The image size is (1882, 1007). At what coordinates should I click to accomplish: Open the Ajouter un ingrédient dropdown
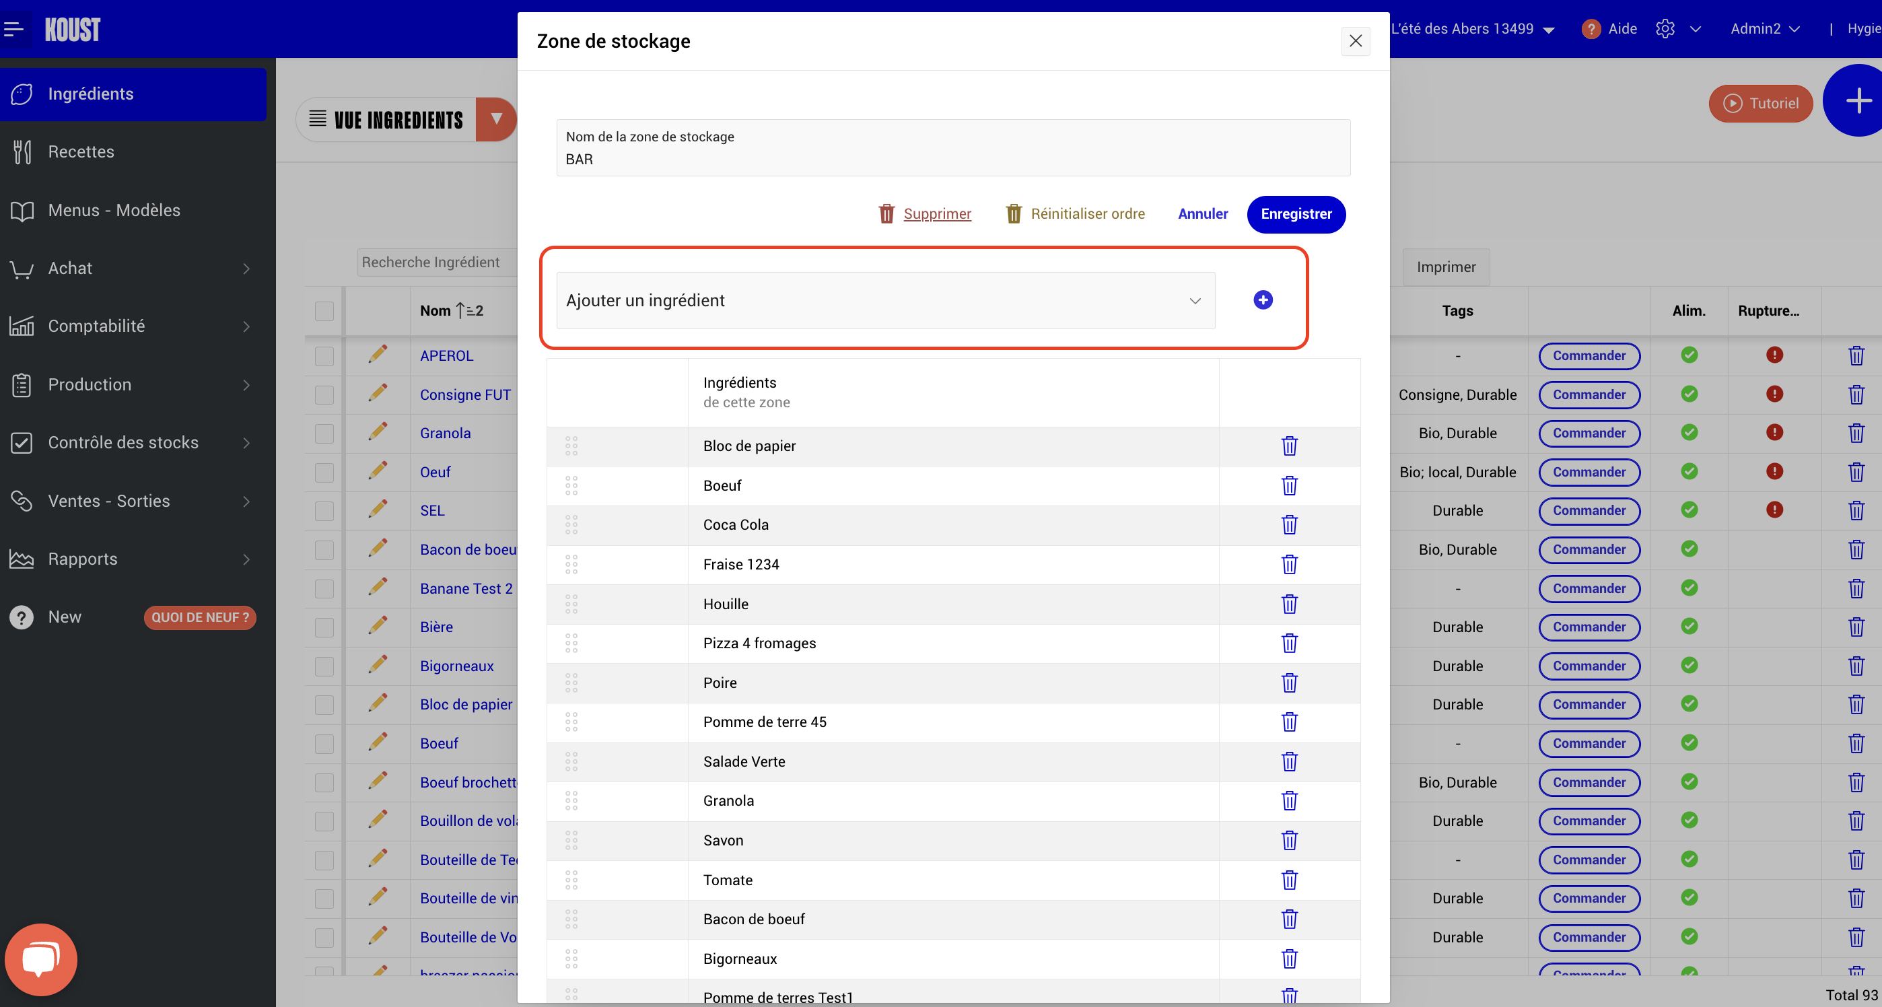[x=886, y=300]
